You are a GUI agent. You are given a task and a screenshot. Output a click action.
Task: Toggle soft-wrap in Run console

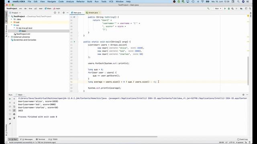click(14, 107)
